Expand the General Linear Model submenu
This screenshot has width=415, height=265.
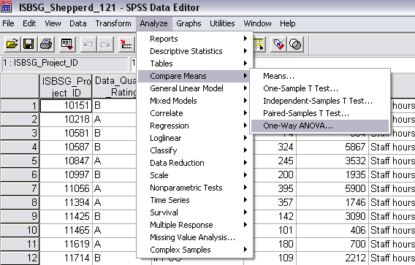coord(195,88)
